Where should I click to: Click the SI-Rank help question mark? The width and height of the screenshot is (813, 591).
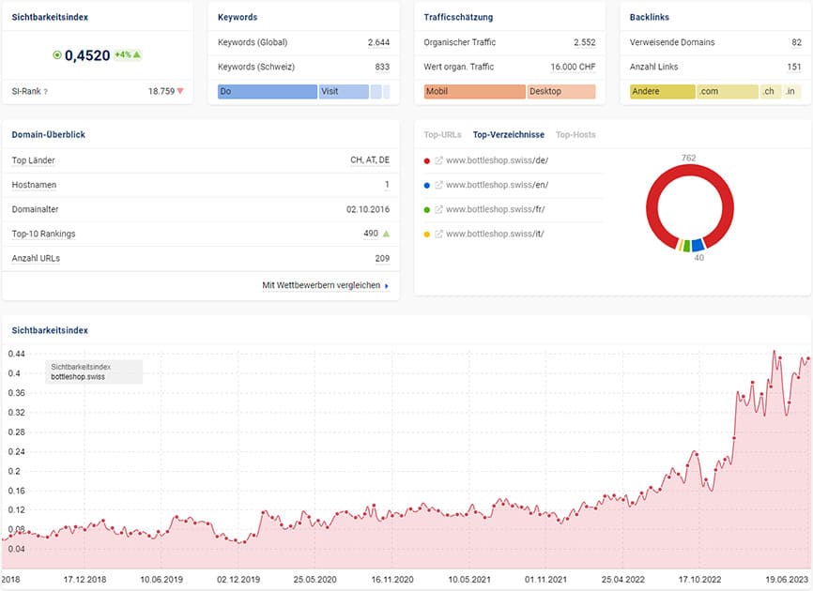[45, 92]
